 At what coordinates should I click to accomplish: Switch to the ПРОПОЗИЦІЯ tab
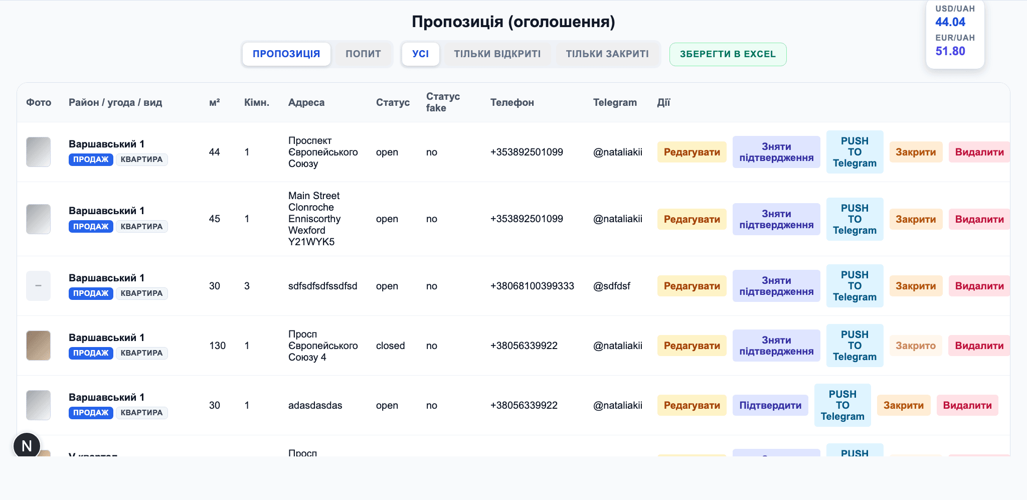286,54
